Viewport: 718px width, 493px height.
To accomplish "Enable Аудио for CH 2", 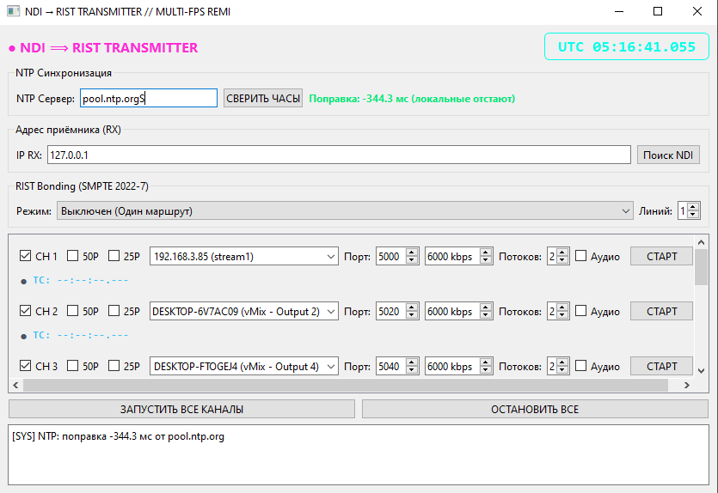I will [580, 311].
